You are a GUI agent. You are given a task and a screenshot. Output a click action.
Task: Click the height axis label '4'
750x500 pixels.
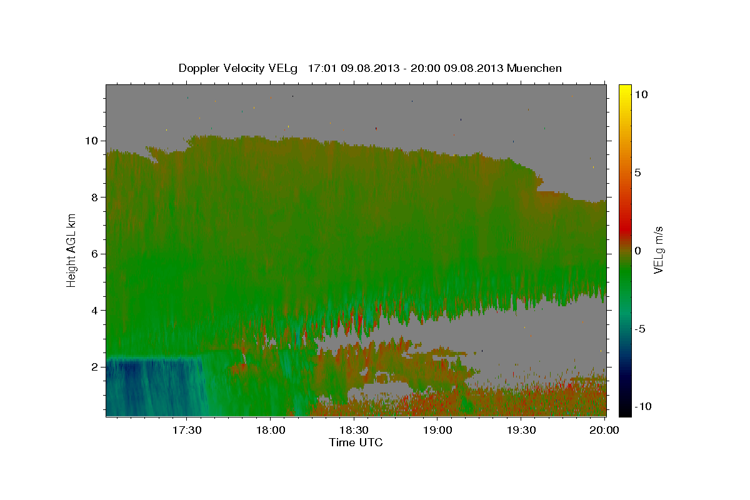pyautogui.click(x=94, y=311)
